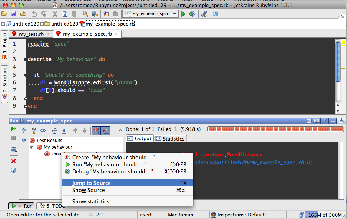Screen dimensions: 347x219
Task: Click the blue down arrow beside Test Results
Action: tap(24, 140)
